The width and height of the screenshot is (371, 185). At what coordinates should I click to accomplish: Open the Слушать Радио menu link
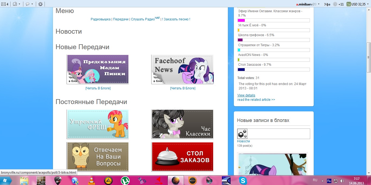(x=143, y=19)
